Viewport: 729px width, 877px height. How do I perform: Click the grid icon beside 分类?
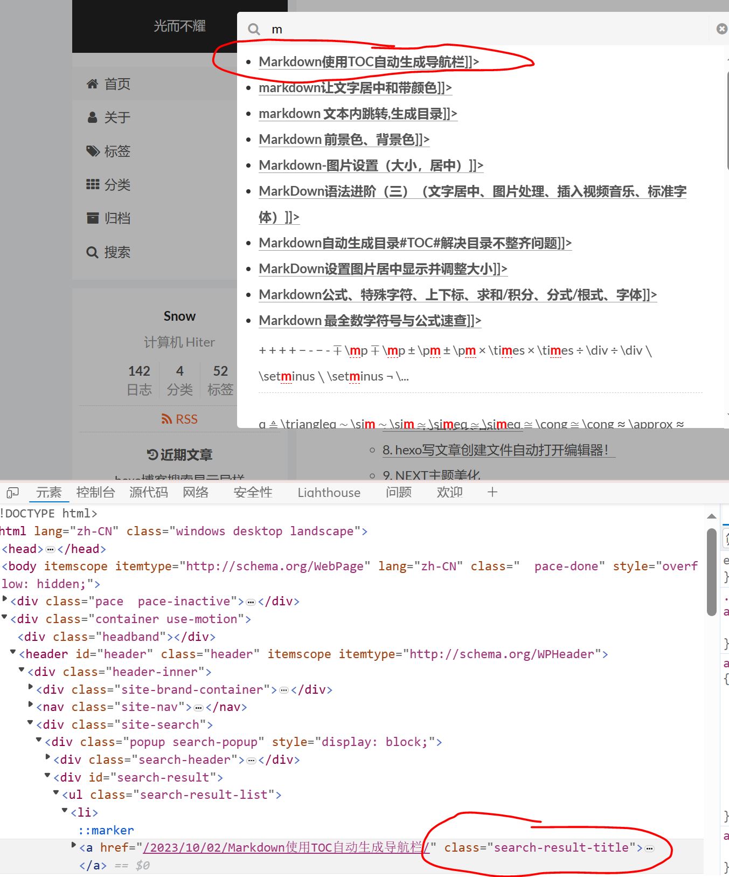(x=93, y=184)
